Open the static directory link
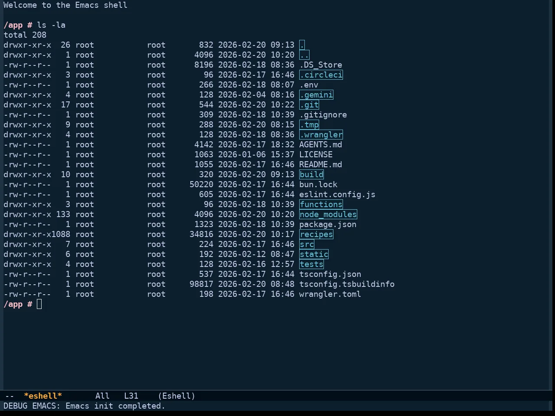 [314, 254]
